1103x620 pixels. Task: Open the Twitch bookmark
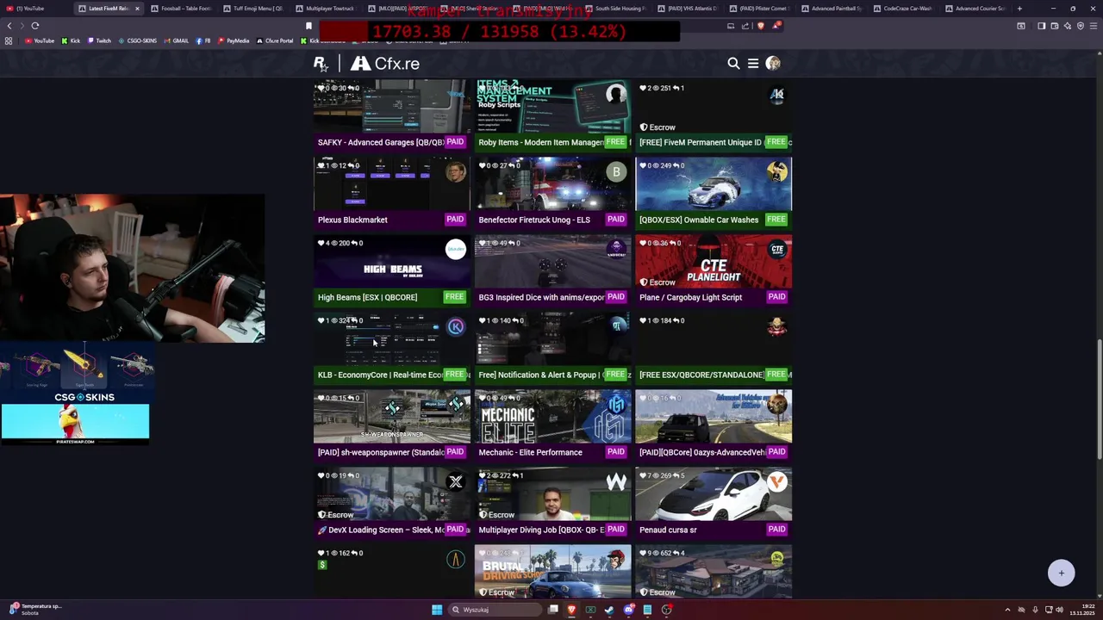[x=99, y=40]
